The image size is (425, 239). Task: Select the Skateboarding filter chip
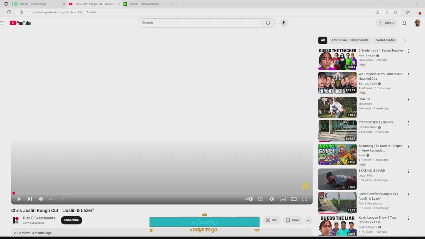tap(386, 40)
